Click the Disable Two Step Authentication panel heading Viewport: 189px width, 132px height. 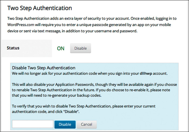43,68
